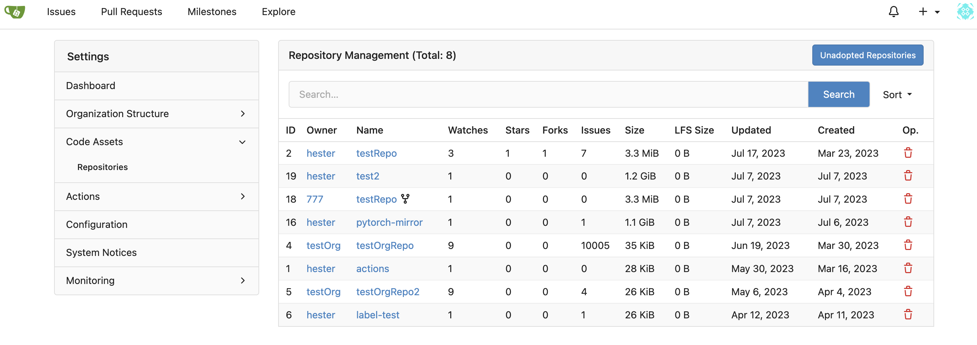Open the notifications bell
The height and width of the screenshot is (345, 977).
pos(893,12)
